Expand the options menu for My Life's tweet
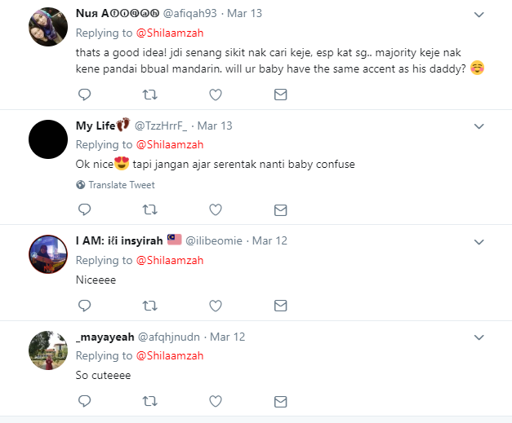Screen dimensions: 512x423 479,126
